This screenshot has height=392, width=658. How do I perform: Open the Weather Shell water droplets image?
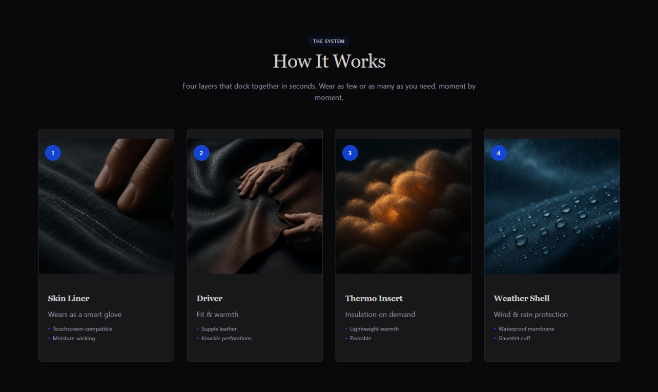point(552,206)
